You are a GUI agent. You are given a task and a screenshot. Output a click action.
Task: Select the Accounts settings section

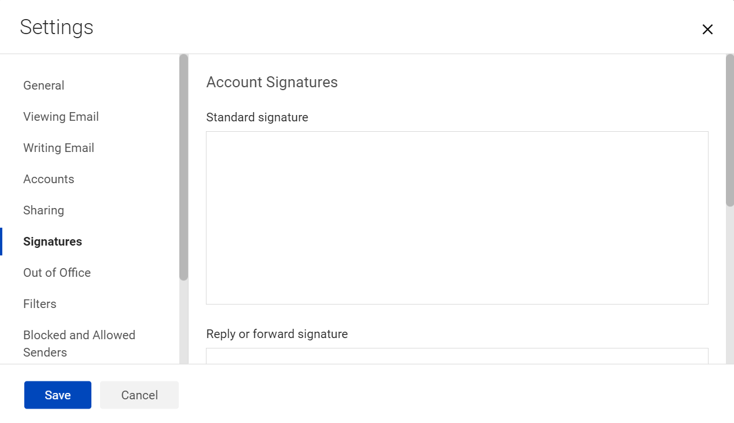[x=49, y=179]
